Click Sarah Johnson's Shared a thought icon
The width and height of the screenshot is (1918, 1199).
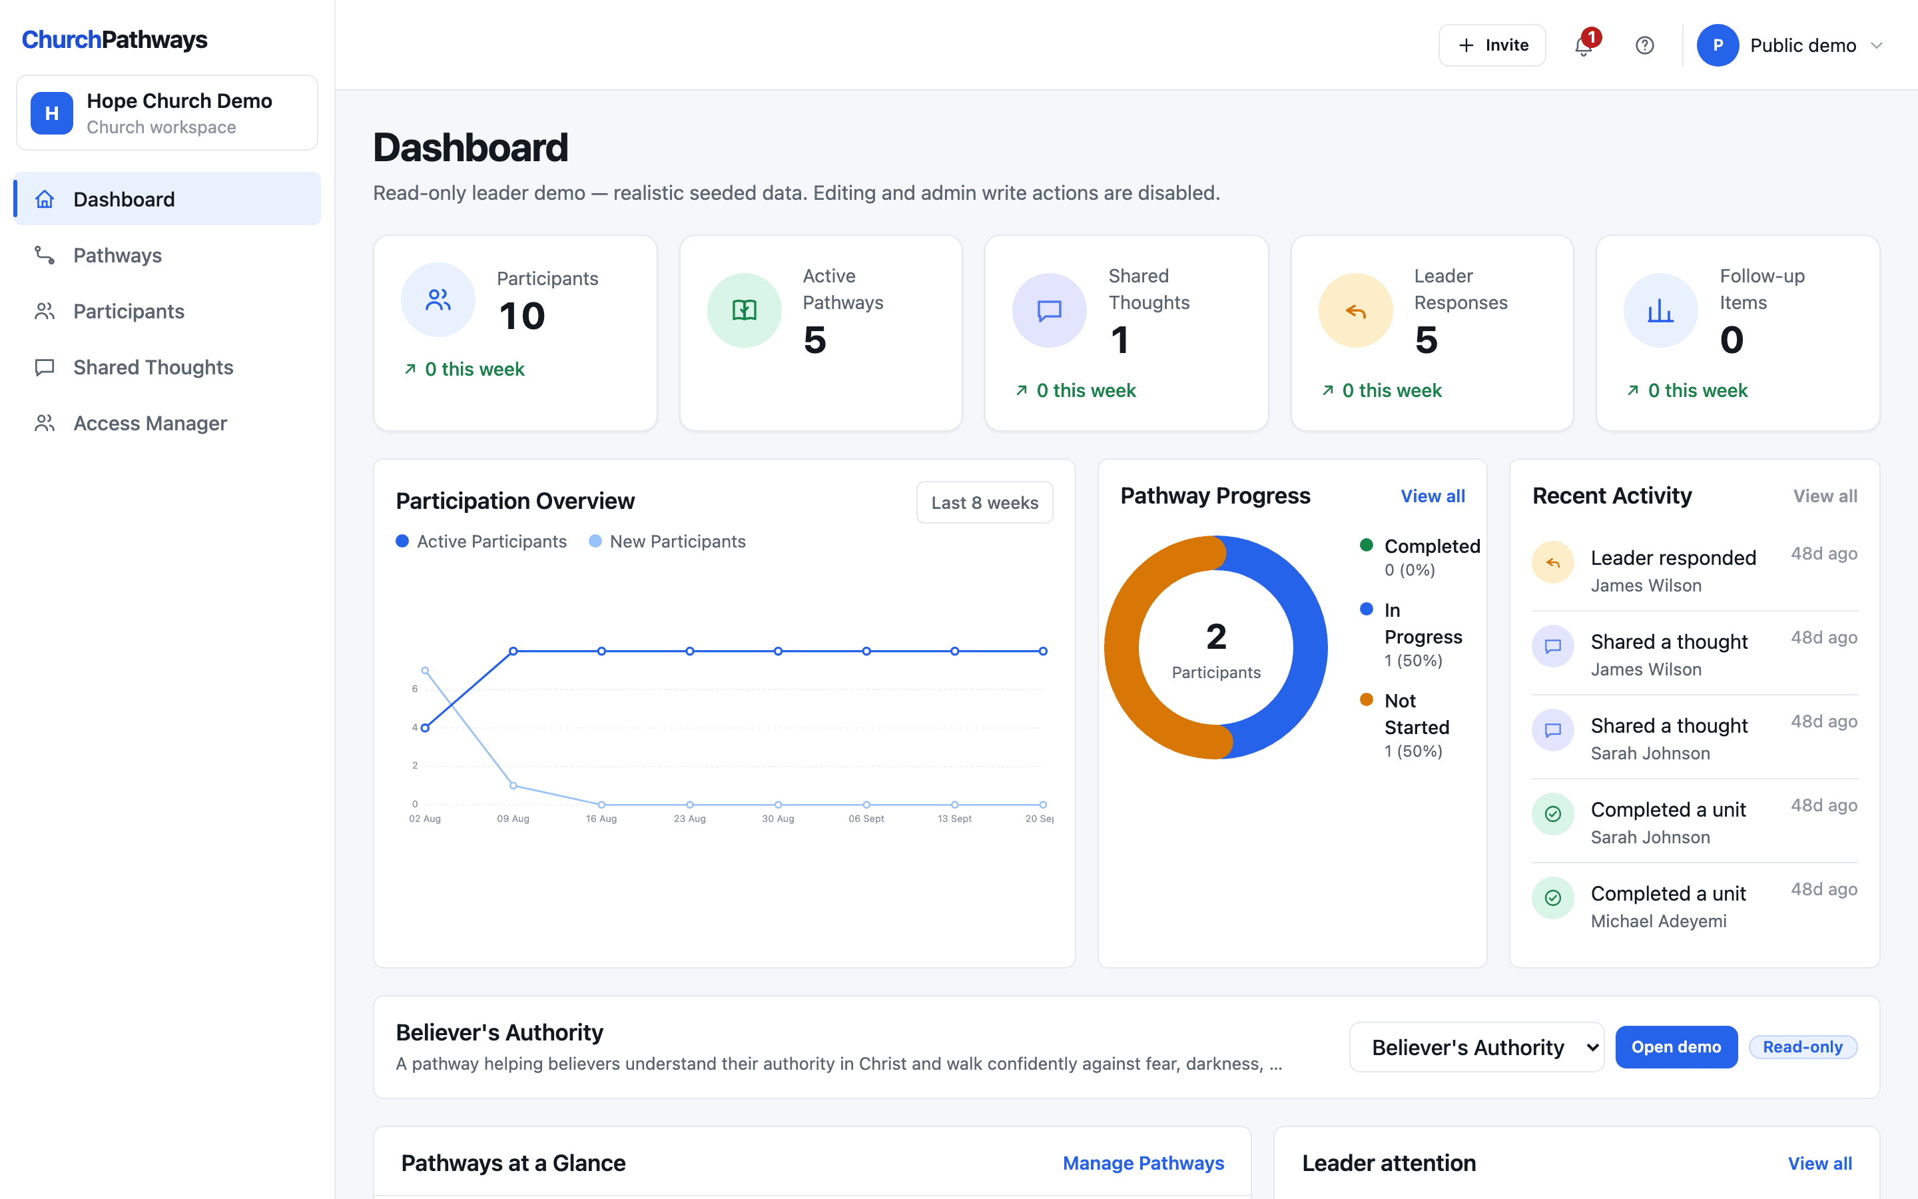click(1552, 730)
